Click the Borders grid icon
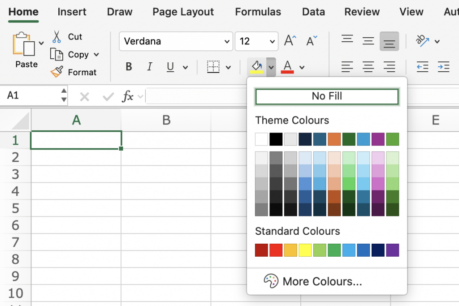The height and width of the screenshot is (306, 459). (213, 67)
